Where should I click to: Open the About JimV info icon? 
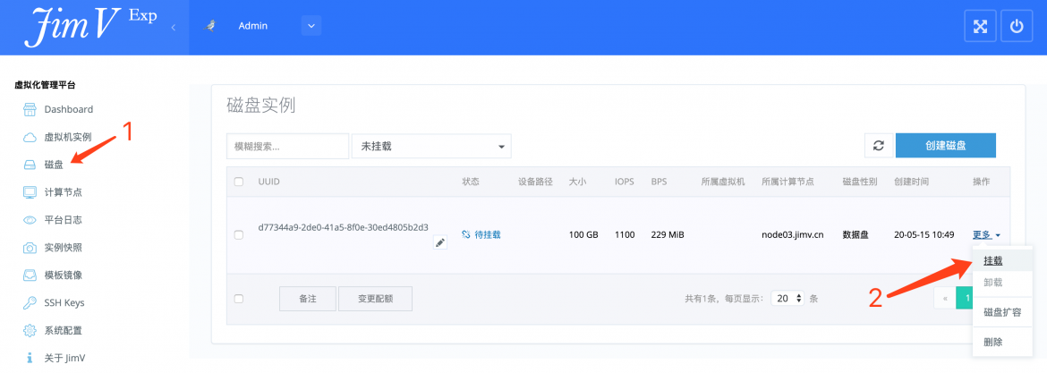point(30,359)
